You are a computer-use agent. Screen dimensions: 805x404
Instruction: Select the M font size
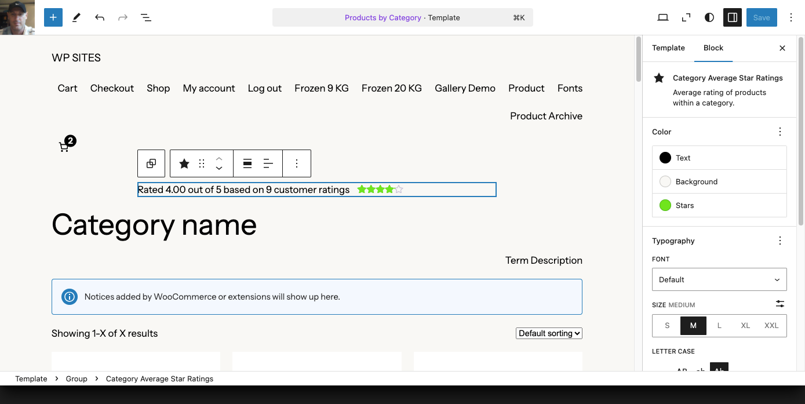click(x=693, y=326)
